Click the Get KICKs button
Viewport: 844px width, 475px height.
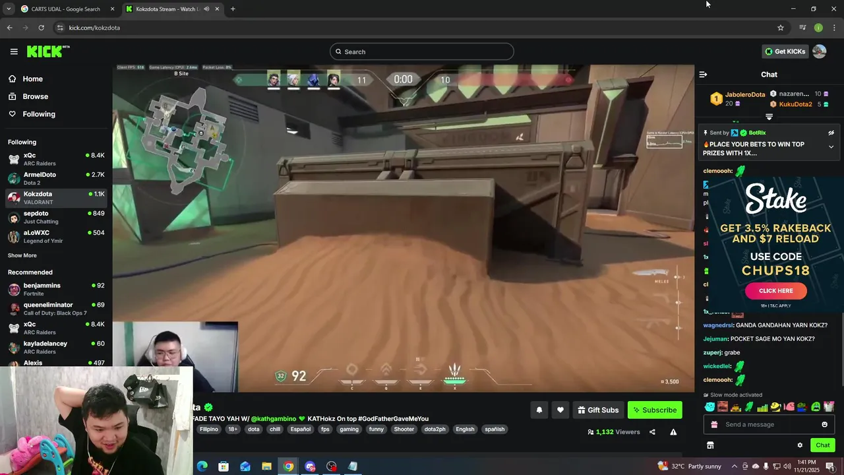point(785,51)
